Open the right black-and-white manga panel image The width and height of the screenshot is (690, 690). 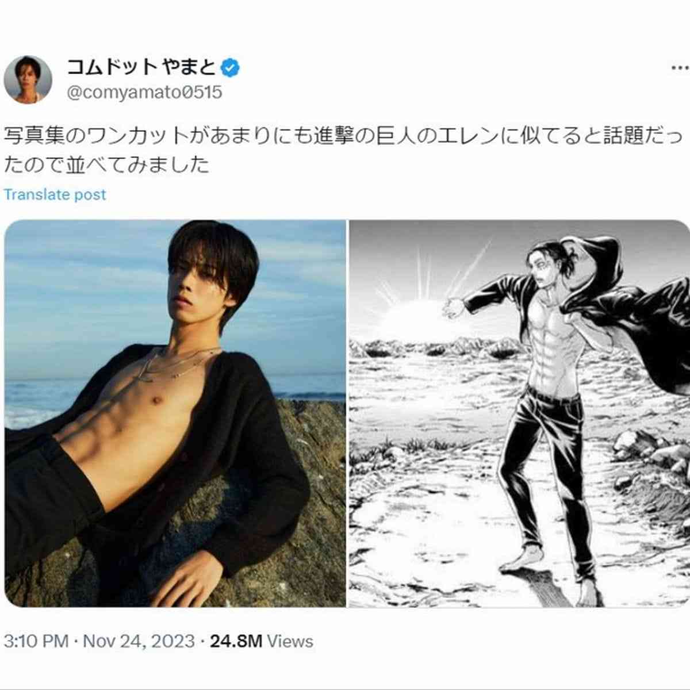(519, 413)
